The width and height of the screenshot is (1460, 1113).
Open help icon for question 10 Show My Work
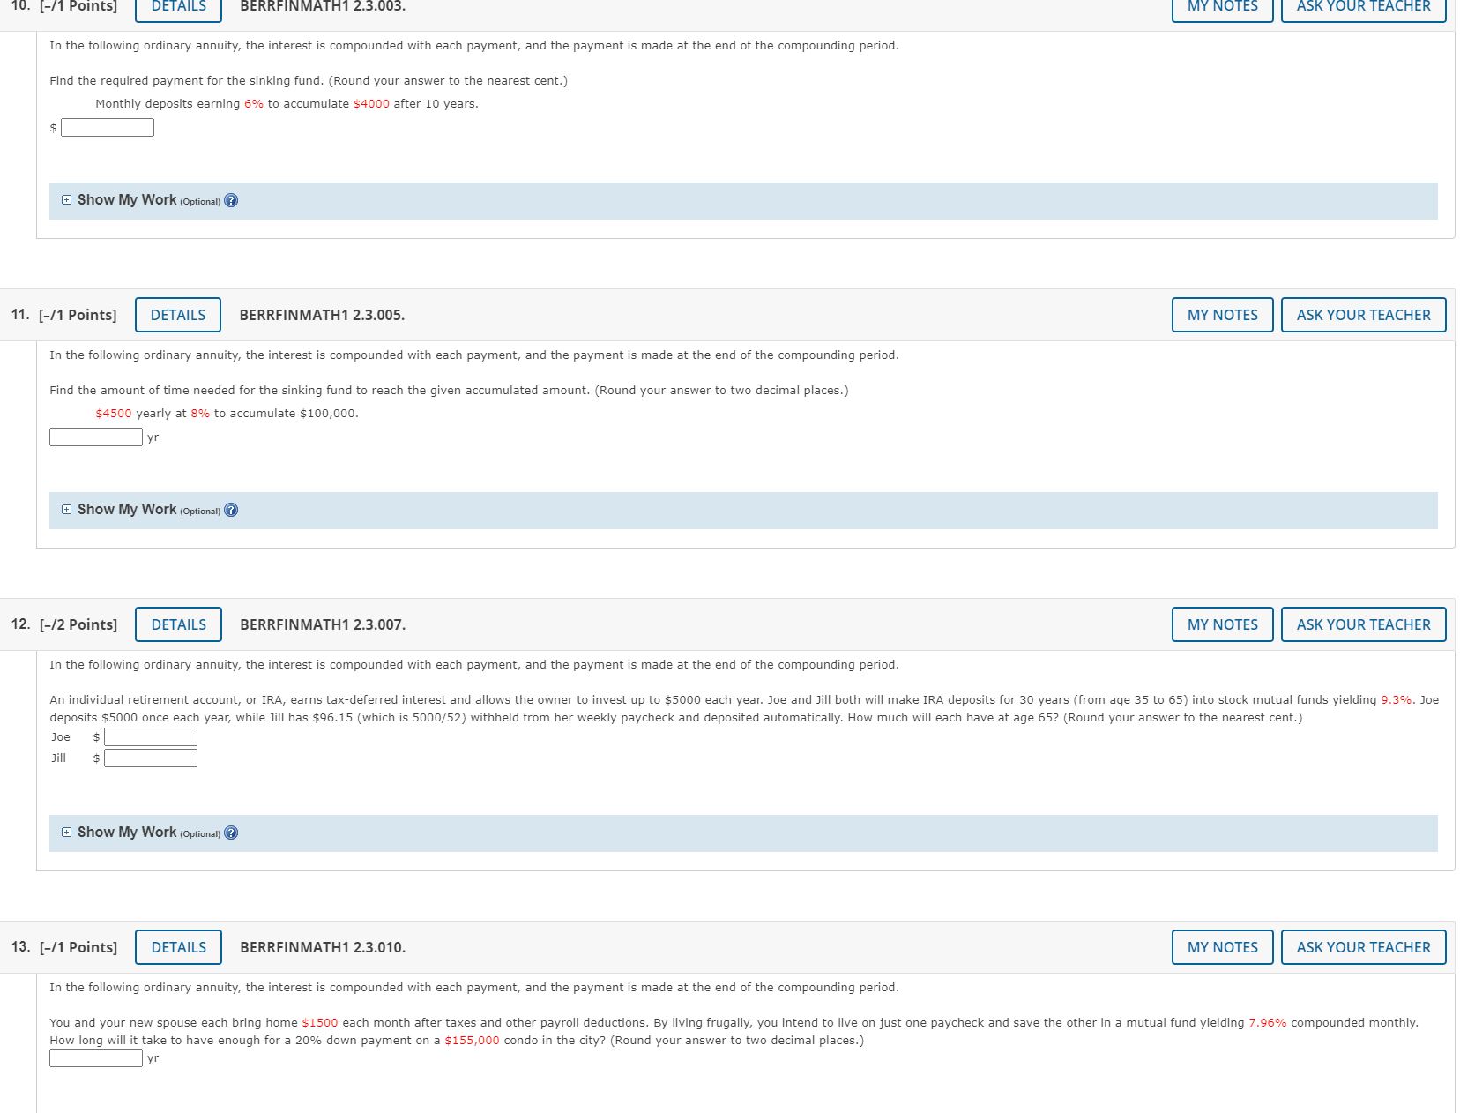231,200
